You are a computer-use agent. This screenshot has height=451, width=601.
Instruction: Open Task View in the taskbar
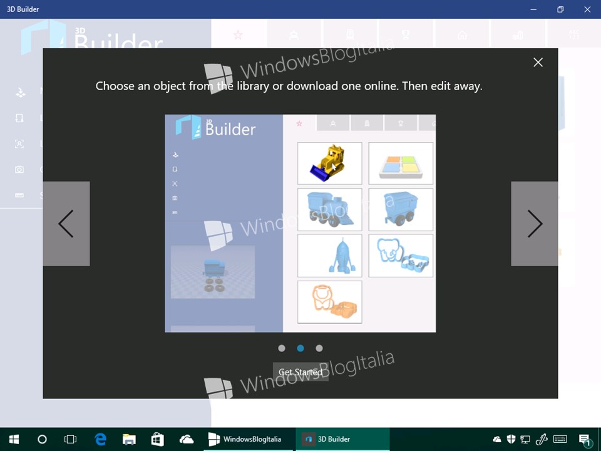(x=71, y=439)
